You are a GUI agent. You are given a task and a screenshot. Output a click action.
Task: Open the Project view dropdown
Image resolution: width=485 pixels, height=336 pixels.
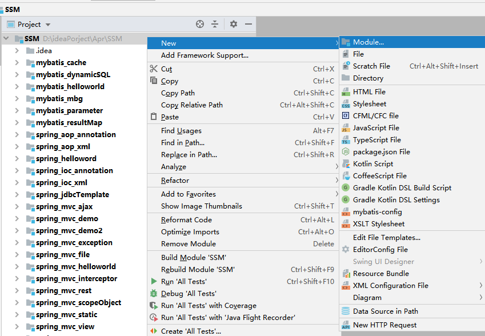pos(48,25)
